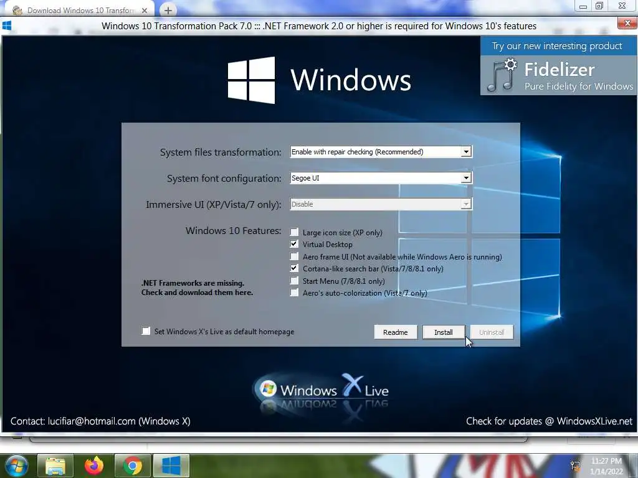638x478 pixels.
Task: Expand the System font configuration dropdown
Action: click(466, 178)
